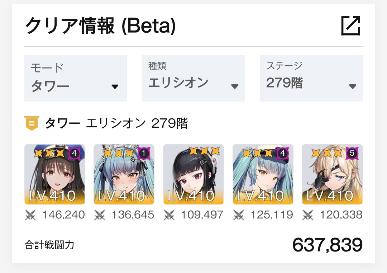Viewport: 387px width, 273px height.
Task: Open the ステージ dropdown showing 279階
Action: click(x=311, y=78)
